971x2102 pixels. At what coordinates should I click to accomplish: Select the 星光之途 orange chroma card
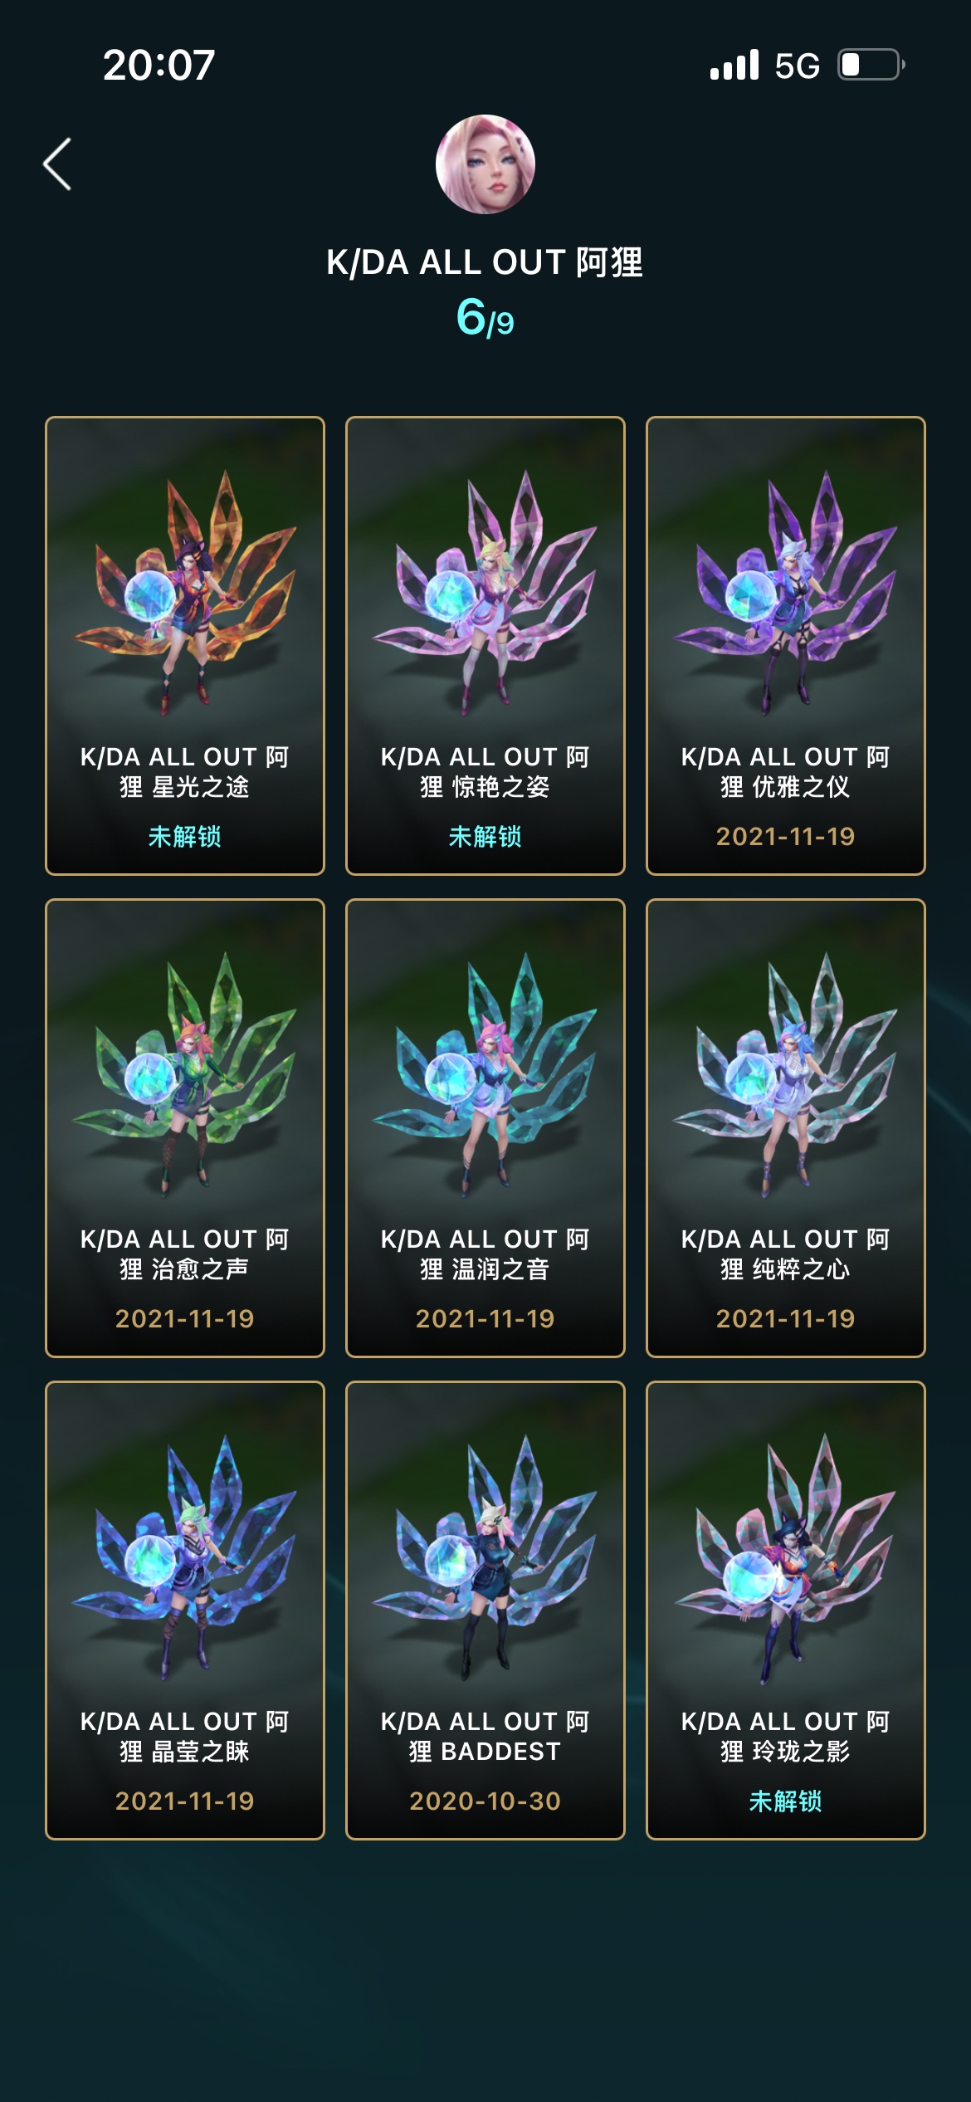pos(185,646)
